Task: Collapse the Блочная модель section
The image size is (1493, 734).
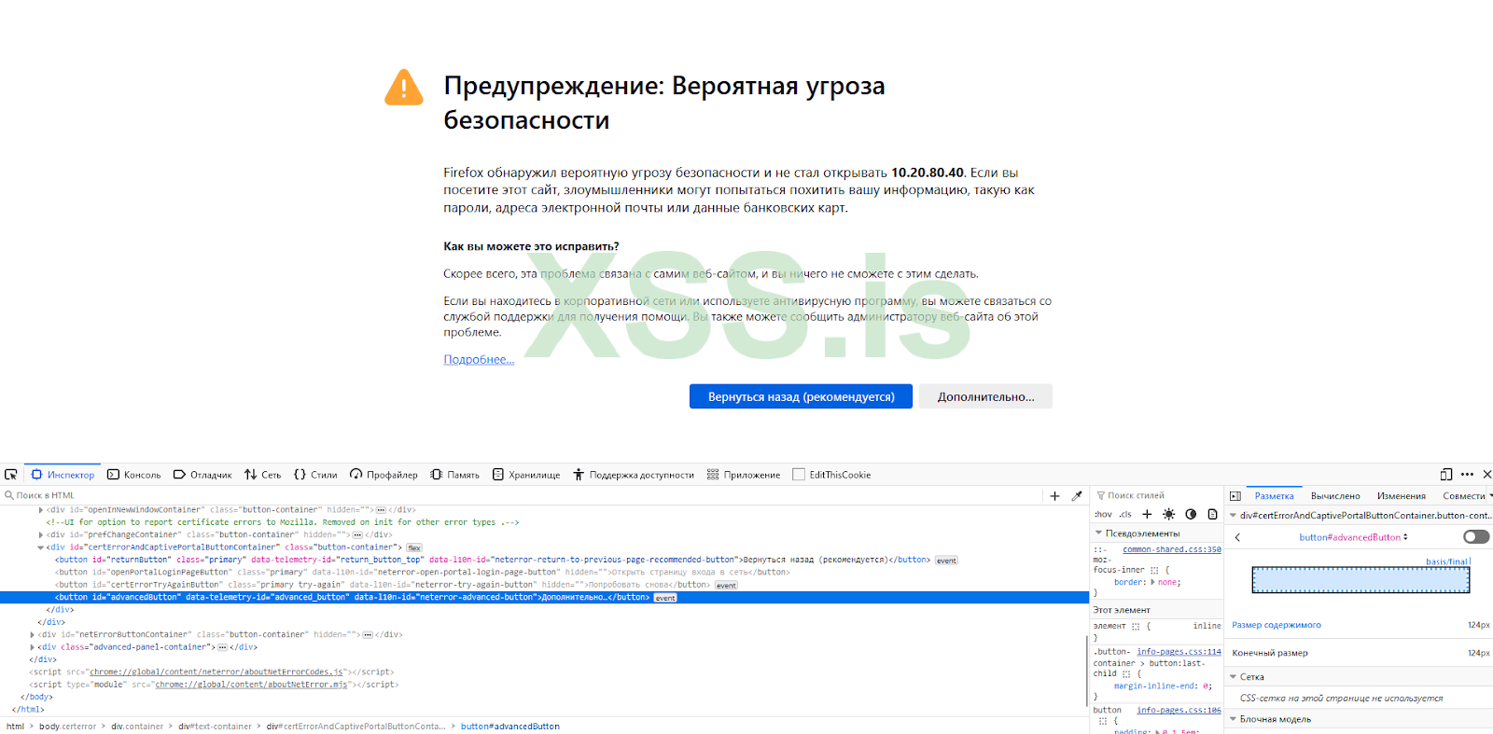Action: pyautogui.click(x=1233, y=719)
